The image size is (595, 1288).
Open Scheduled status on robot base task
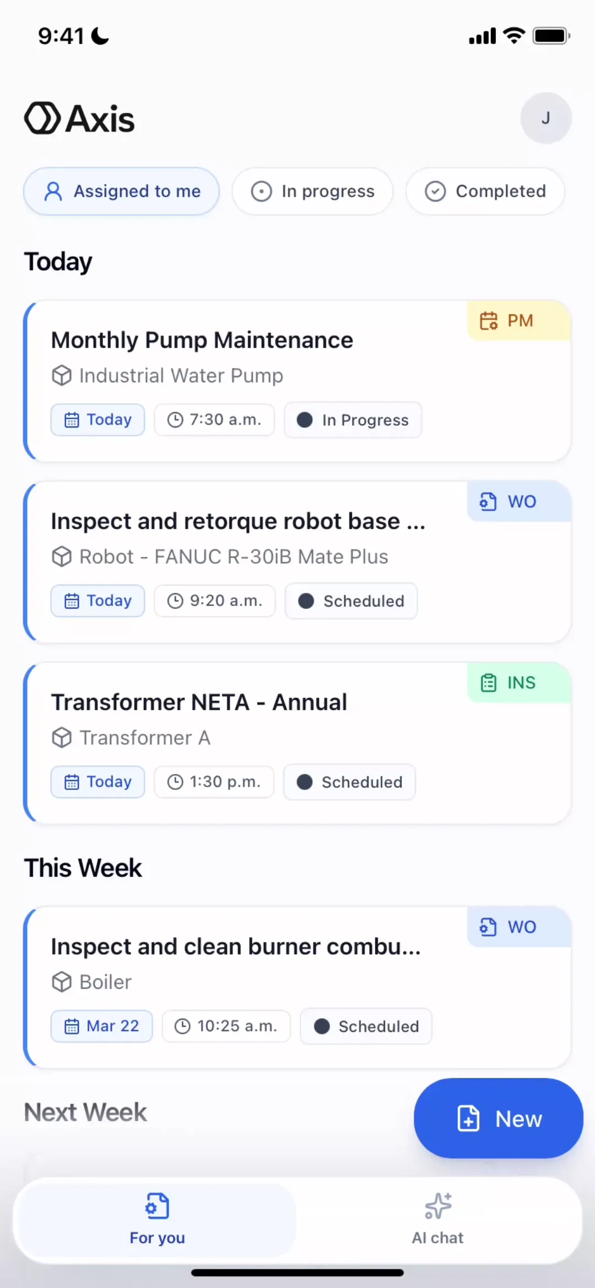[x=351, y=601]
